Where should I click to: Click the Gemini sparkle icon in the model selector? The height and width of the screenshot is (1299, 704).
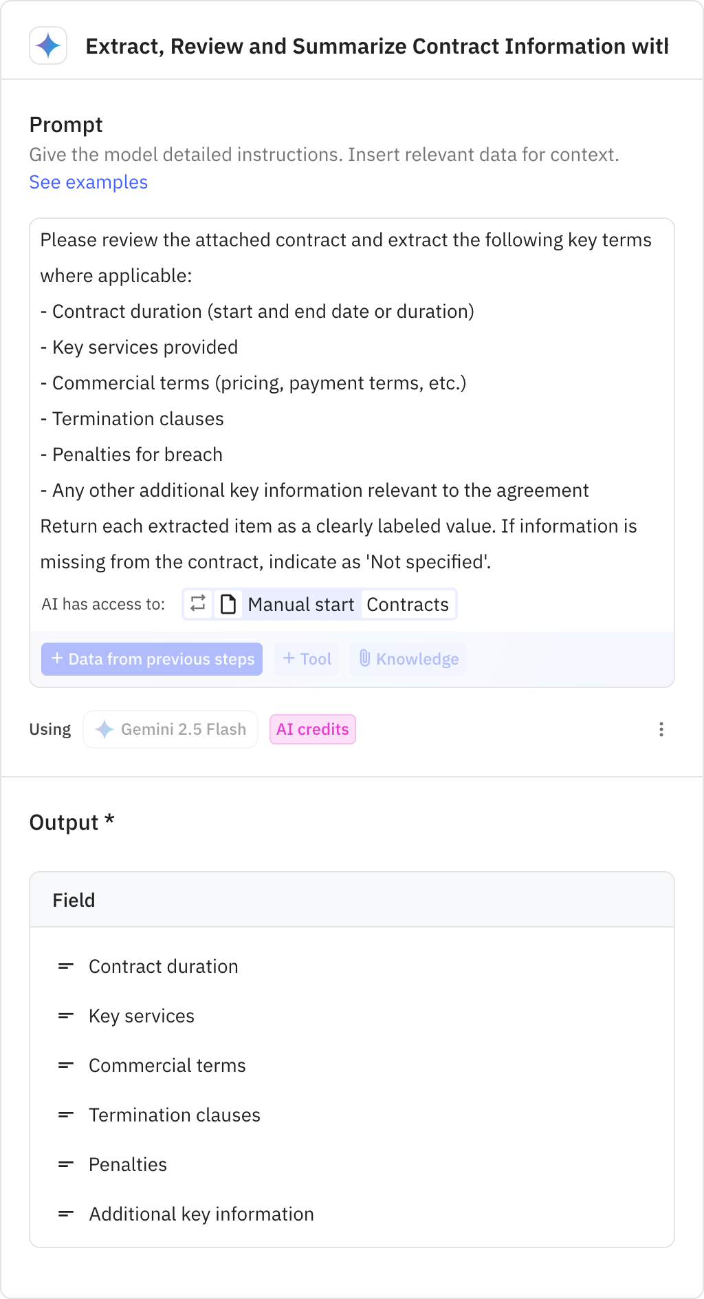pyautogui.click(x=104, y=729)
